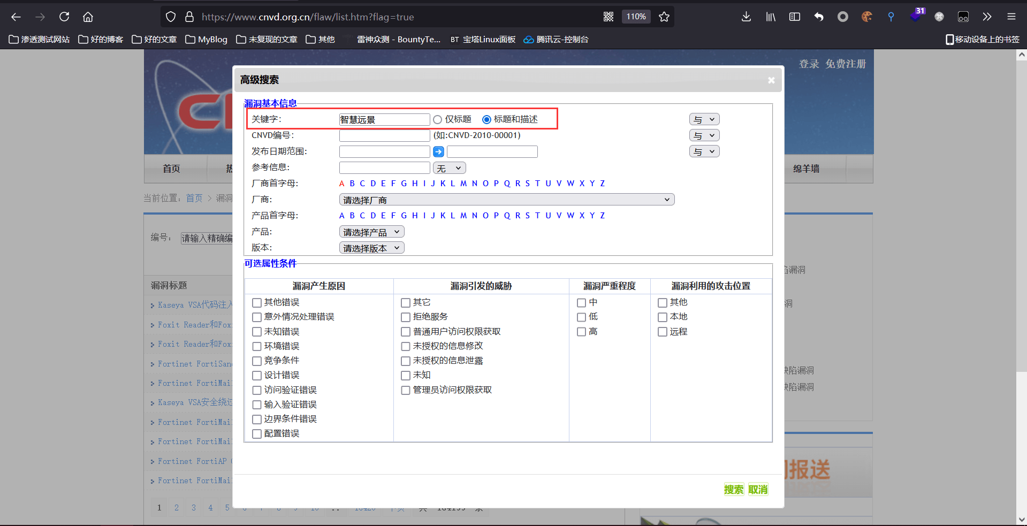The image size is (1027, 526).
Task: Select vendor initial letter H
Action: (x=415, y=184)
